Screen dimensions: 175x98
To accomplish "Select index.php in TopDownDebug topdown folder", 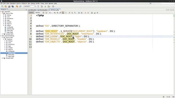I will pos(11,55).
